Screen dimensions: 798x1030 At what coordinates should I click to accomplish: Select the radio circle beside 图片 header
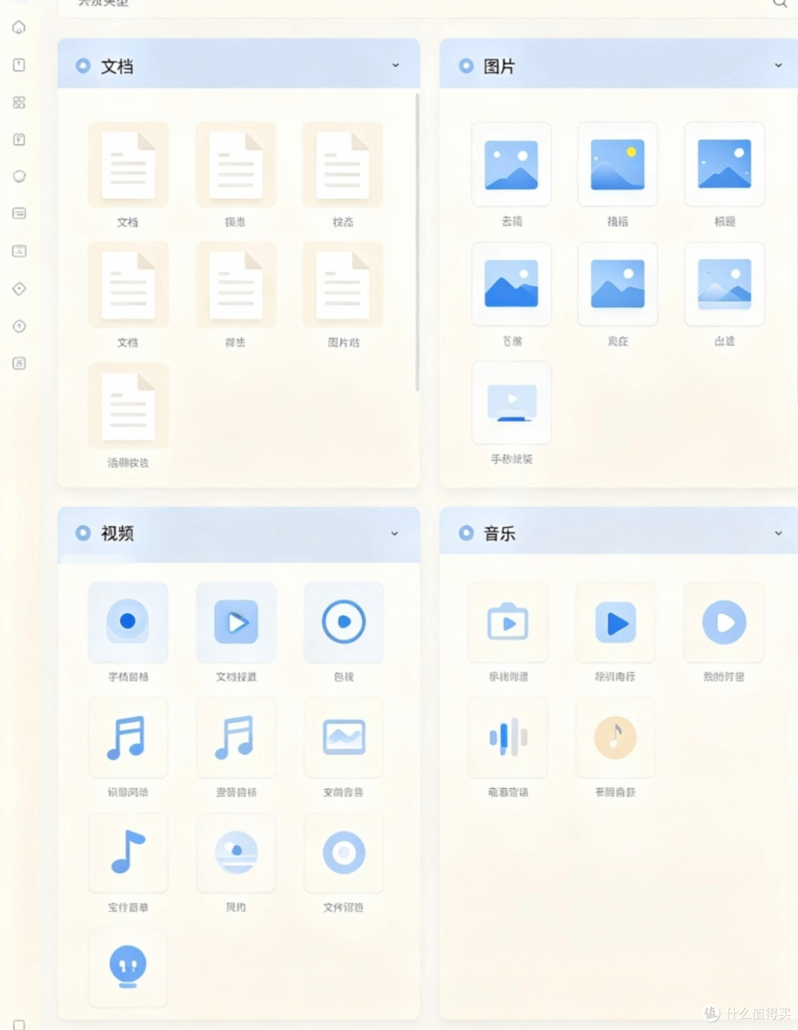(x=466, y=65)
